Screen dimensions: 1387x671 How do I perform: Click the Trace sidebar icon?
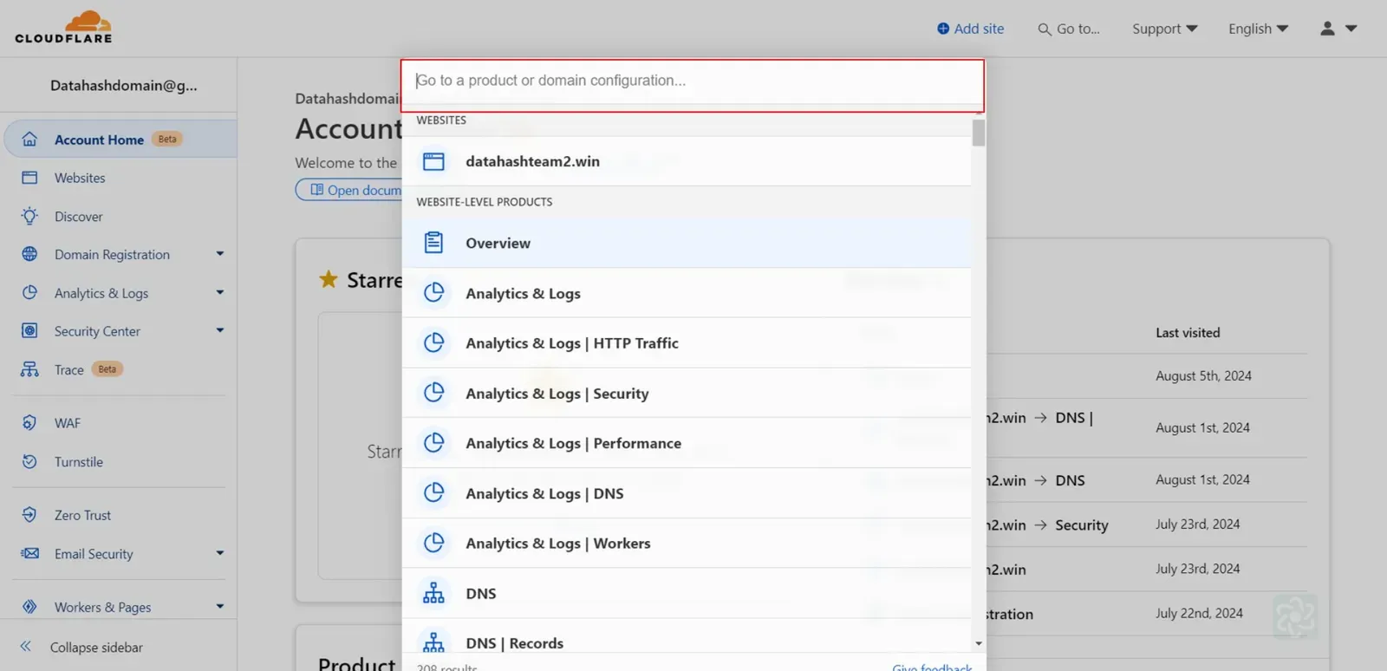pos(29,369)
